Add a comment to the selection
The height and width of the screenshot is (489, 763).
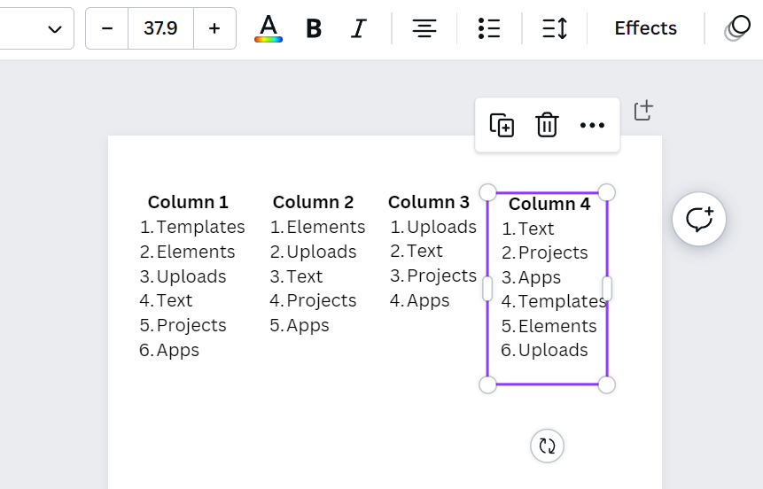(x=699, y=219)
